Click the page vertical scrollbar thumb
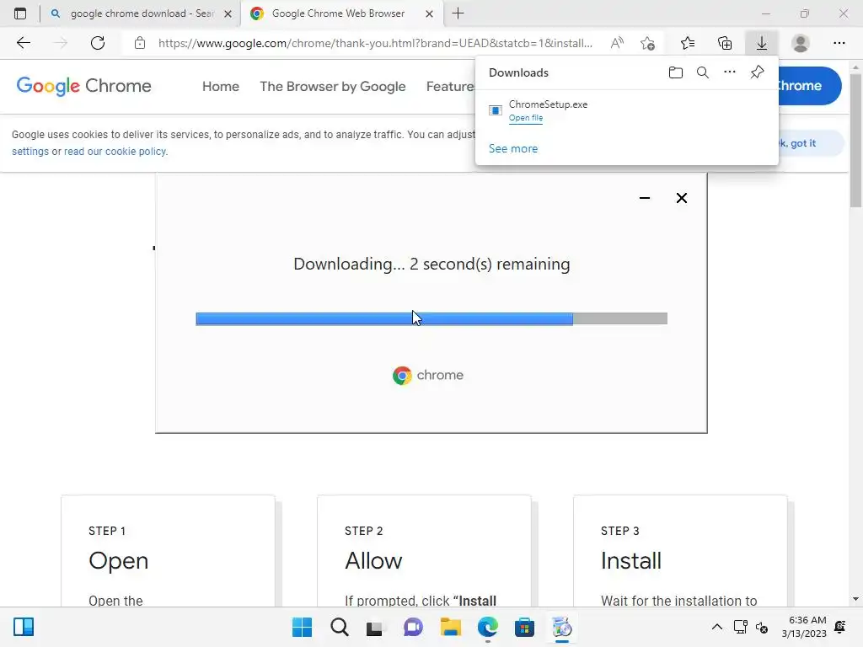 point(855,141)
